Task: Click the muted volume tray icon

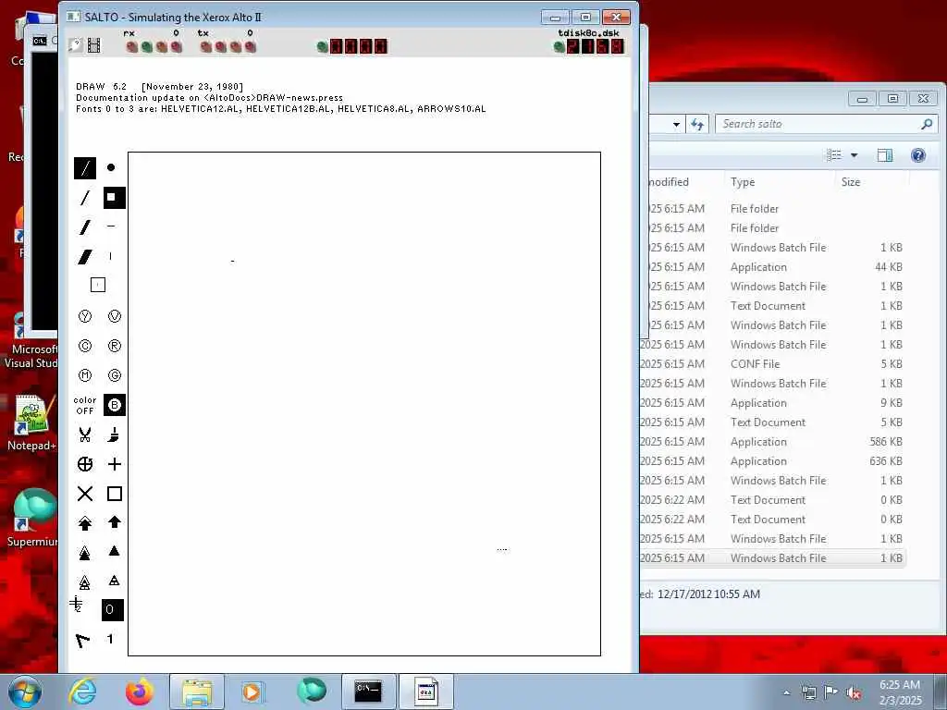Action: click(x=854, y=693)
